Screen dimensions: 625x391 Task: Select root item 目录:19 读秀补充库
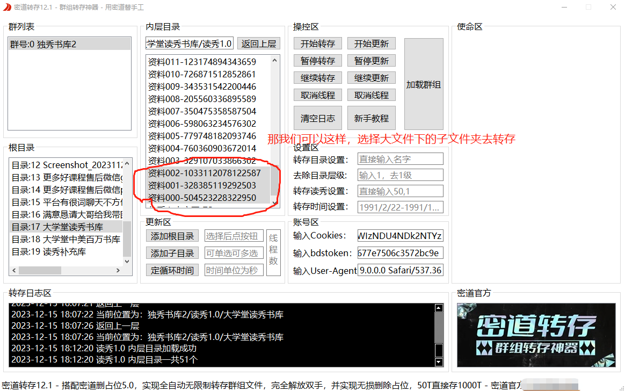(x=66, y=251)
